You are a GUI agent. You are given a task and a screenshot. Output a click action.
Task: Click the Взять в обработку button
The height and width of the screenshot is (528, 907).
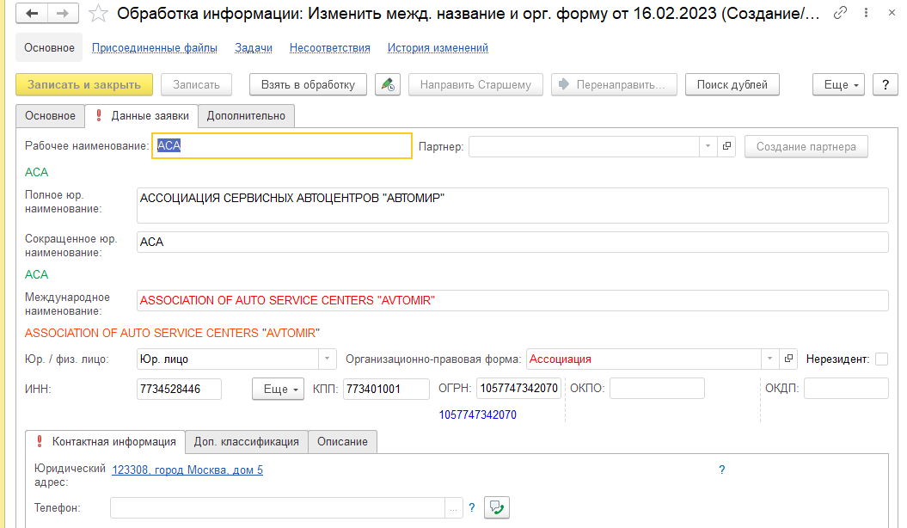click(308, 84)
